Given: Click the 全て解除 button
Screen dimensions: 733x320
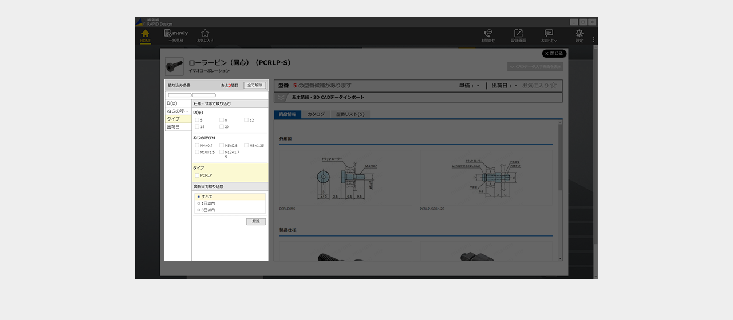Looking at the screenshot, I should tap(255, 85).
